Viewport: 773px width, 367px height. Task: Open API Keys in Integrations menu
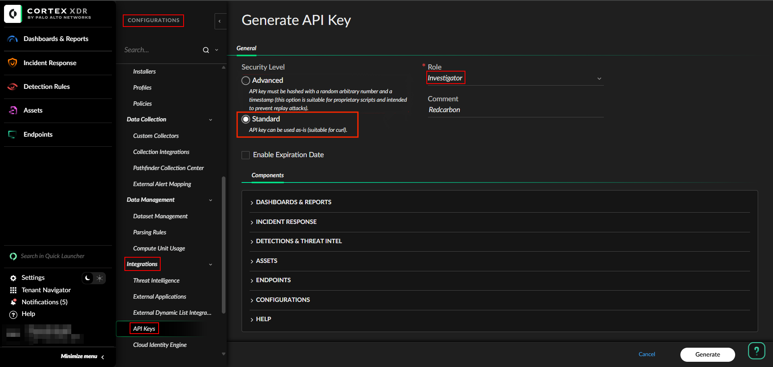(144, 329)
